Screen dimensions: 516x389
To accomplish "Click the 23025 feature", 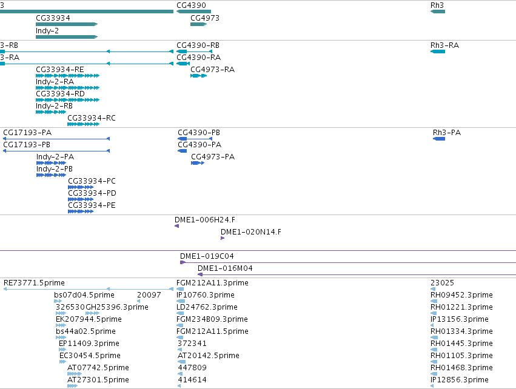I will [433, 289].
